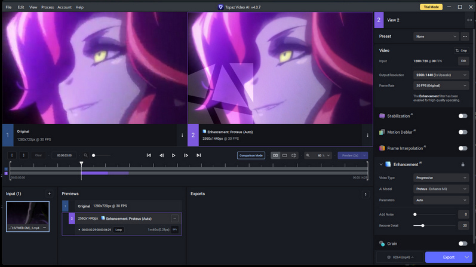476x267 pixels.
Task: Open options for the Original view pane
Action: point(182,135)
